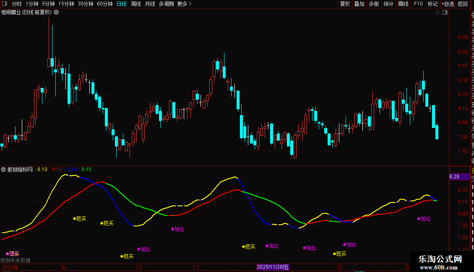Expand the 股朋指标网 indicator dropdown
Viewport: 474px width, 272px height.
point(3,169)
